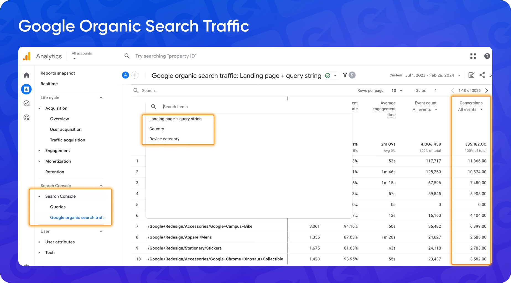The width and height of the screenshot is (511, 283).
Task: Collapse the Life cycle section
Action: 102,97
